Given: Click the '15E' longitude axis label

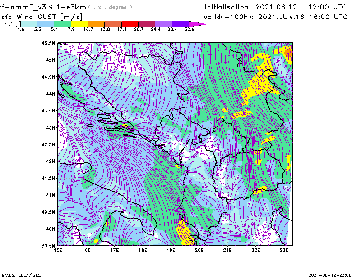Looking at the screenshot, I should point(58,250).
